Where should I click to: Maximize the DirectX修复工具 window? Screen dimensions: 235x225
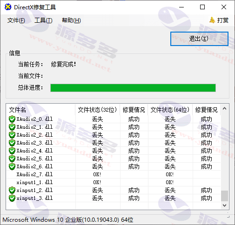pyautogui.click(x=202, y=7)
